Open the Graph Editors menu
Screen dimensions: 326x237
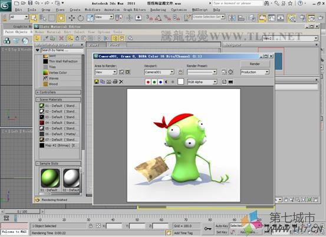pos(134,10)
